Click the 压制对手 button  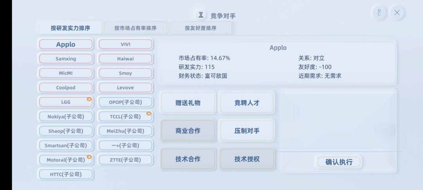coord(247,131)
